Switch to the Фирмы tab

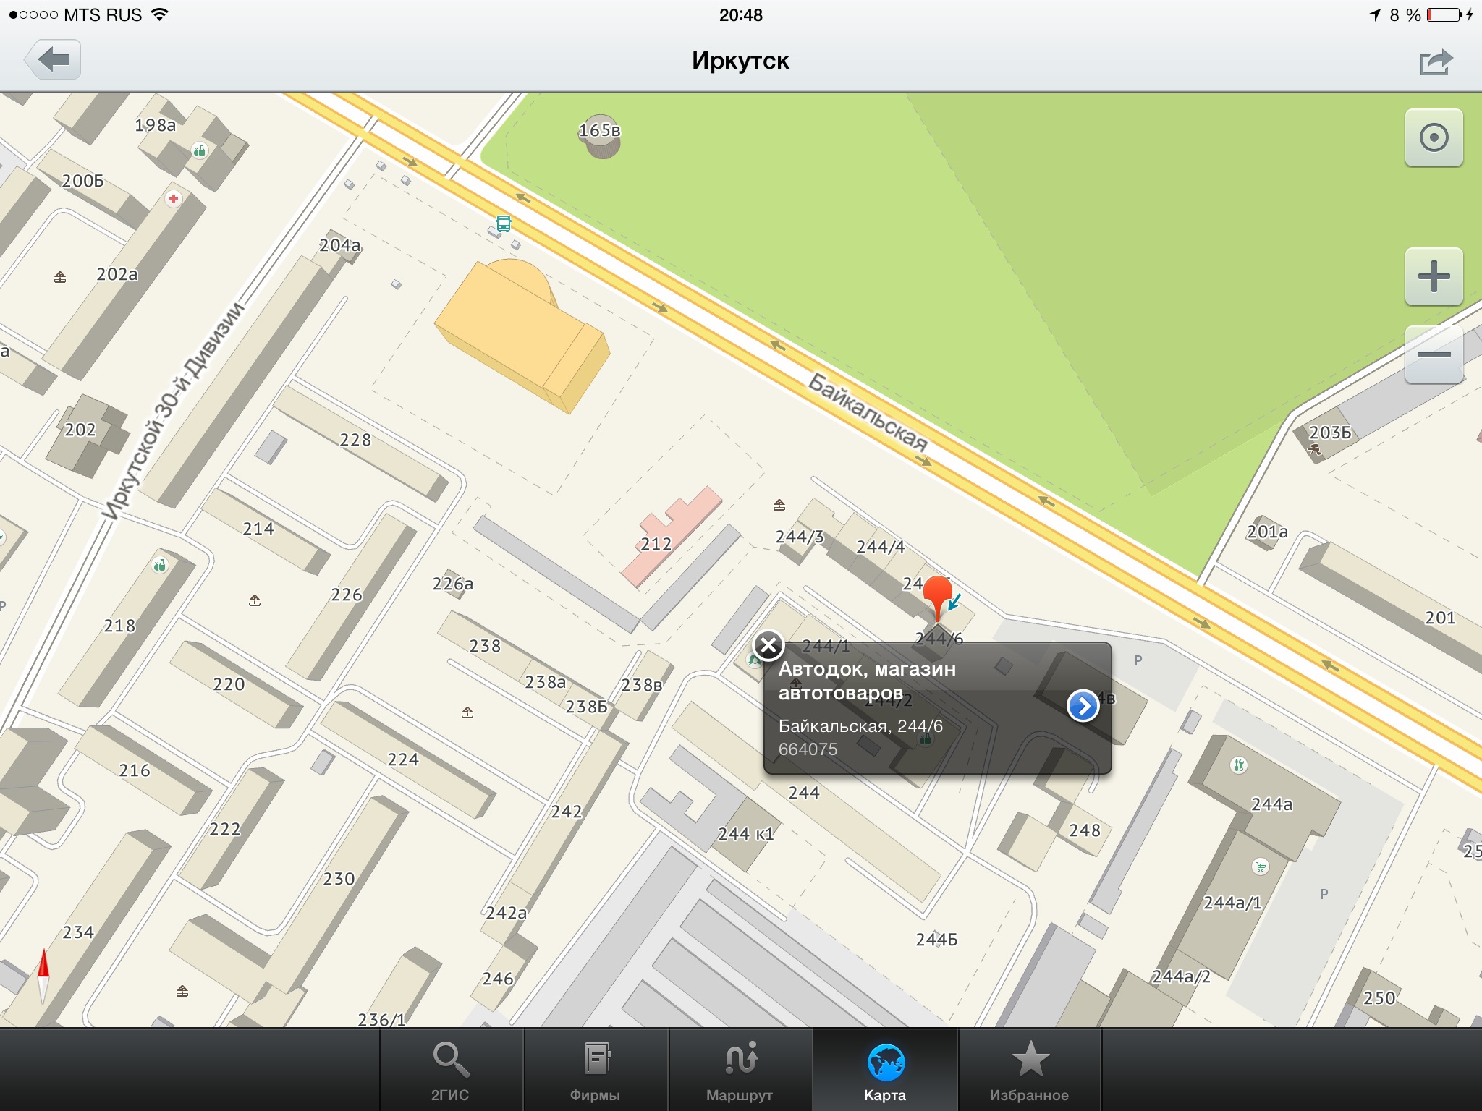point(596,1070)
